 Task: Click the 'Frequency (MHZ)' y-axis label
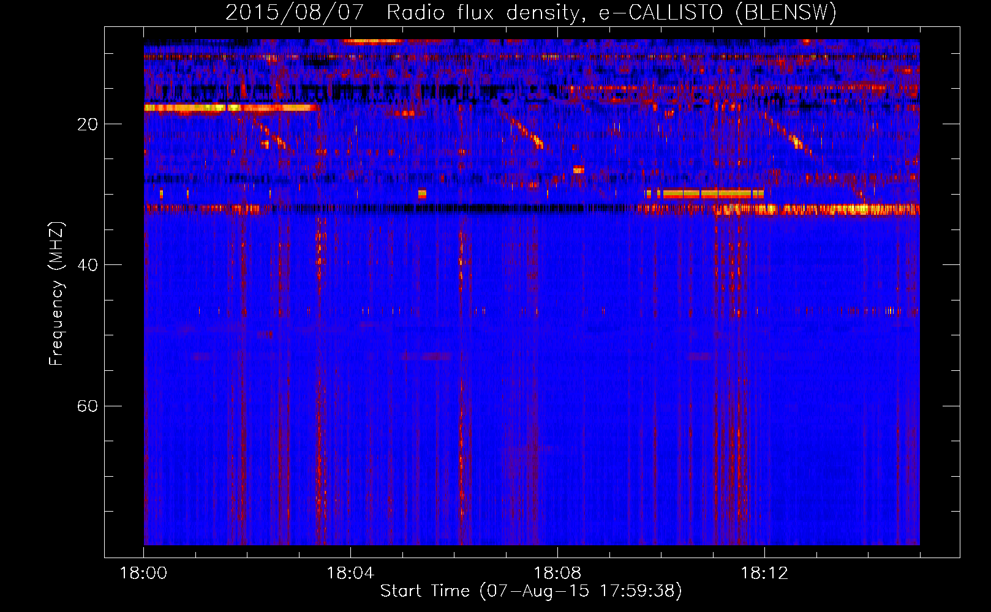(56, 294)
